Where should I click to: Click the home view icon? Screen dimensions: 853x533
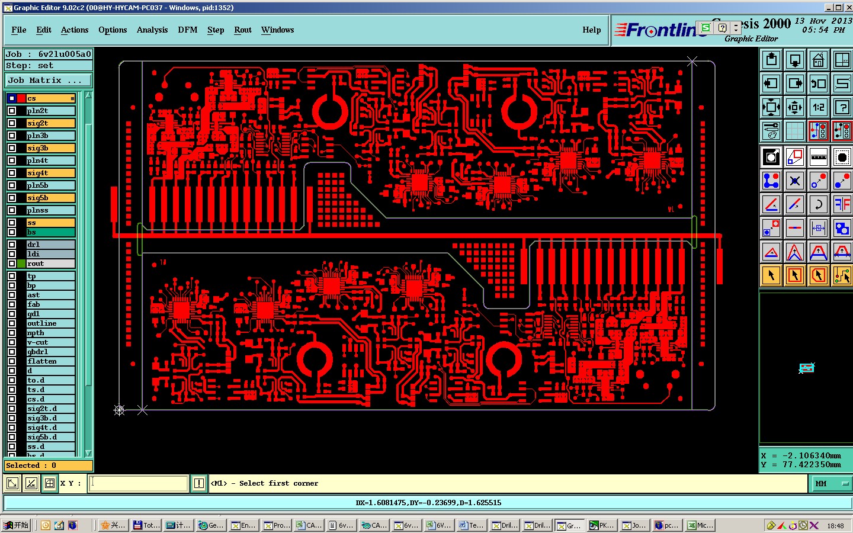pos(819,60)
